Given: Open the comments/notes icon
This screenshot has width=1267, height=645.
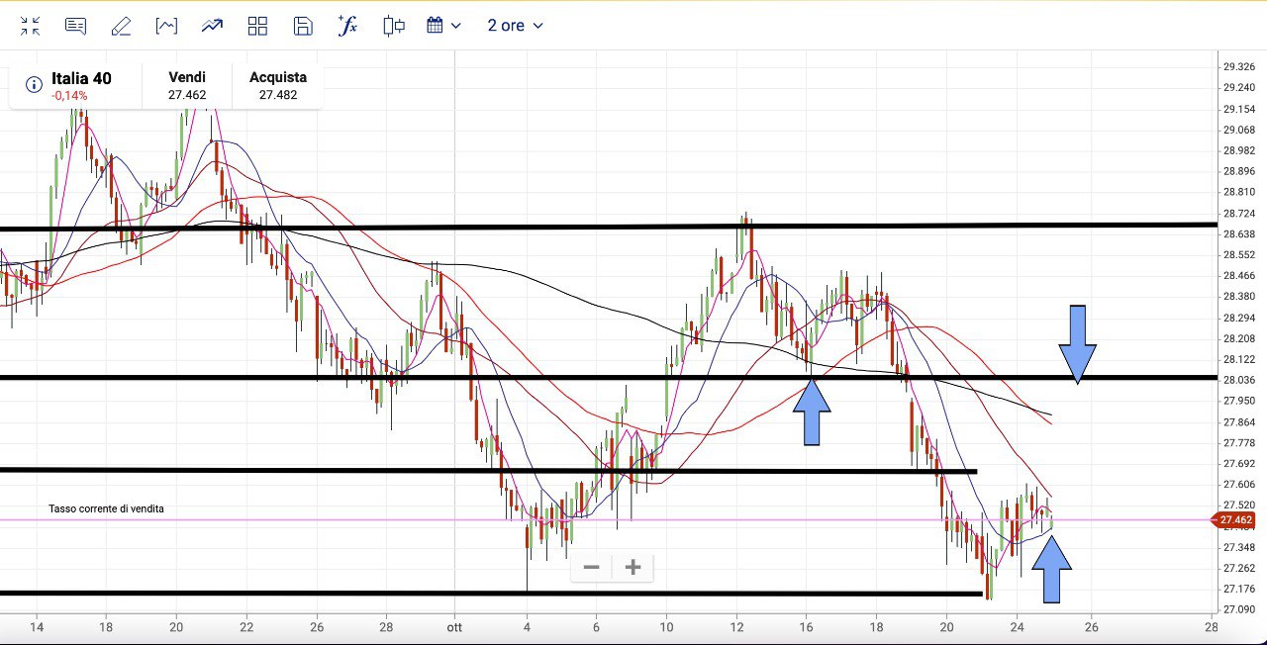Looking at the screenshot, I should point(75,26).
